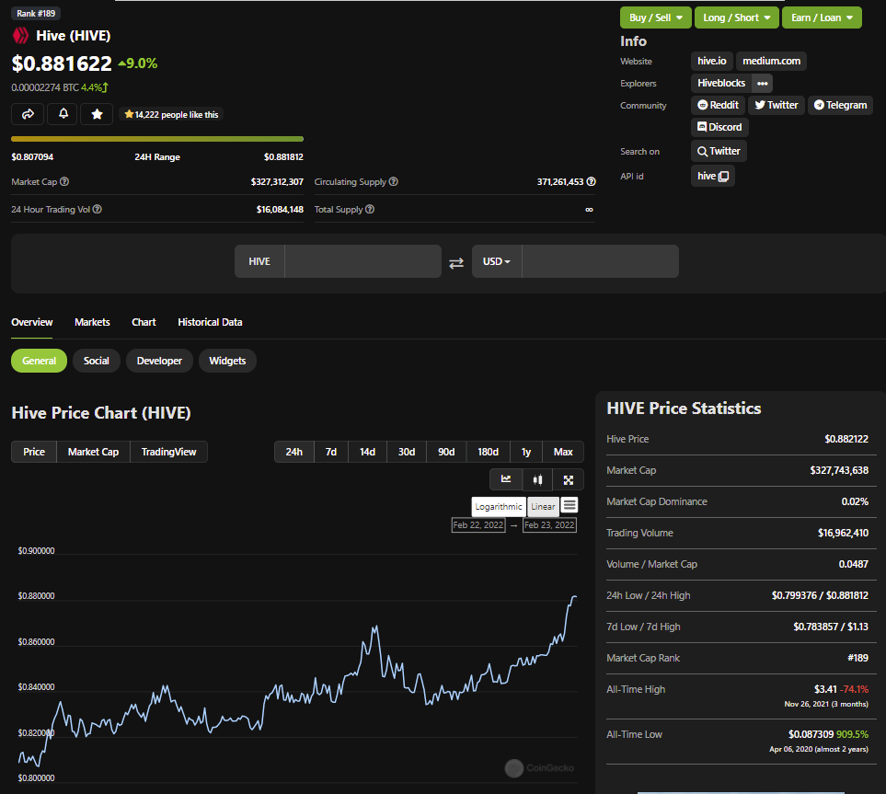Viewport: 886px width, 794px height.
Task: Open Earn / Loan dropdown
Action: click(822, 17)
